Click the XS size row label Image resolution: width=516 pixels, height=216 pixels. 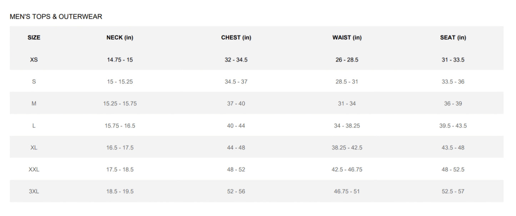click(34, 60)
